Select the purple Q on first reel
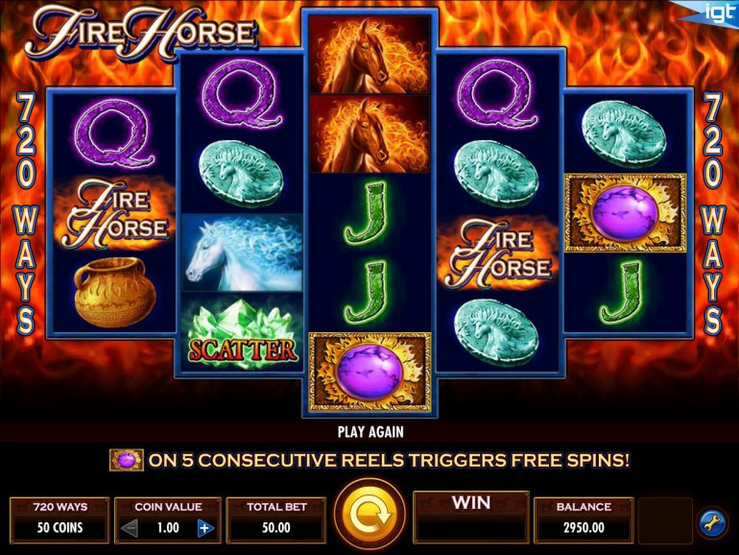739x555 pixels. tap(114, 133)
